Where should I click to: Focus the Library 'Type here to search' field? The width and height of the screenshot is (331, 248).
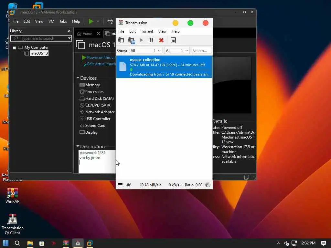(41, 38)
